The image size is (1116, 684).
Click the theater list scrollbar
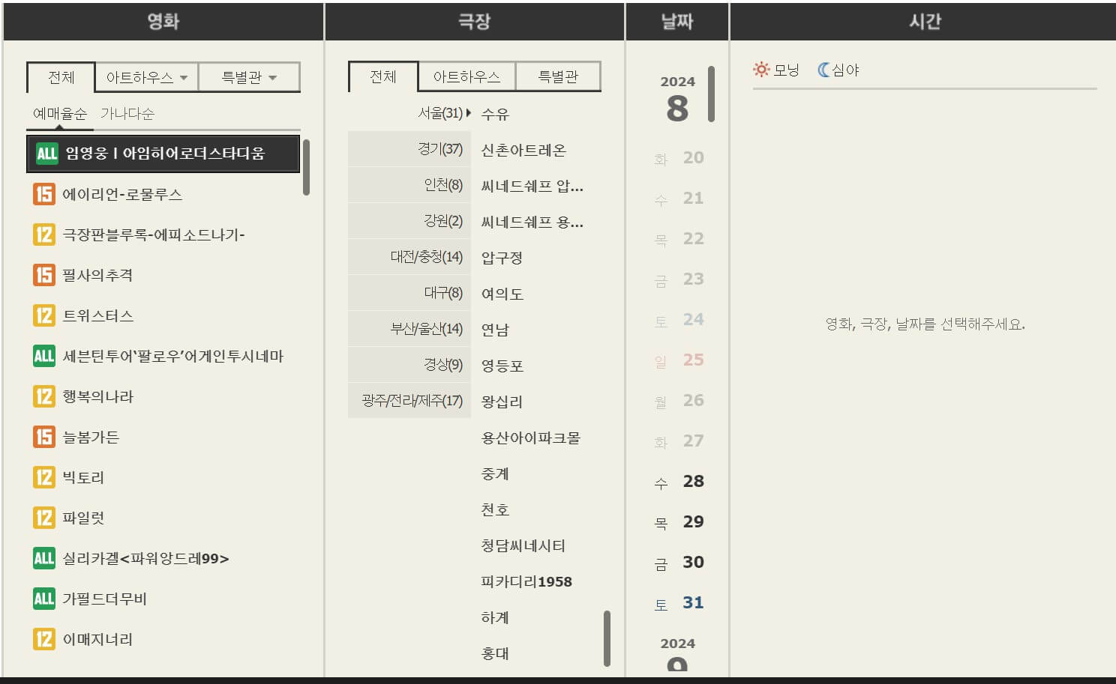tap(606, 637)
